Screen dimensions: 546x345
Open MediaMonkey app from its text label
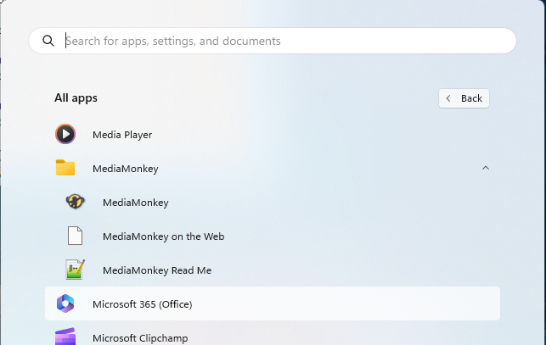(135, 202)
